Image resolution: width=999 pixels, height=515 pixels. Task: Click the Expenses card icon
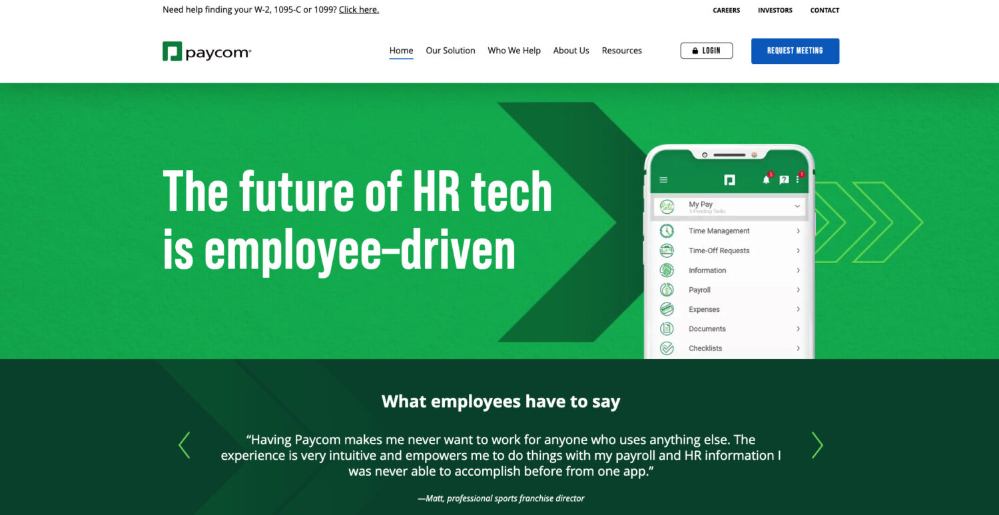(x=667, y=309)
